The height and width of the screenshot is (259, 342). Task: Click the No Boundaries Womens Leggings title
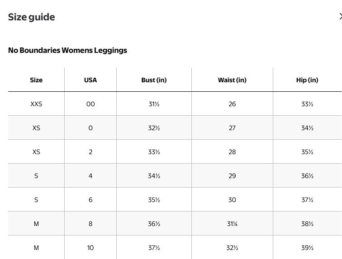(x=67, y=50)
